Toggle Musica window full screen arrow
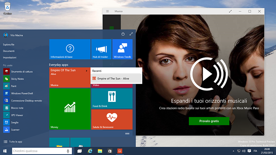The width and height of the screenshot is (276, 155). [x=230, y=11]
